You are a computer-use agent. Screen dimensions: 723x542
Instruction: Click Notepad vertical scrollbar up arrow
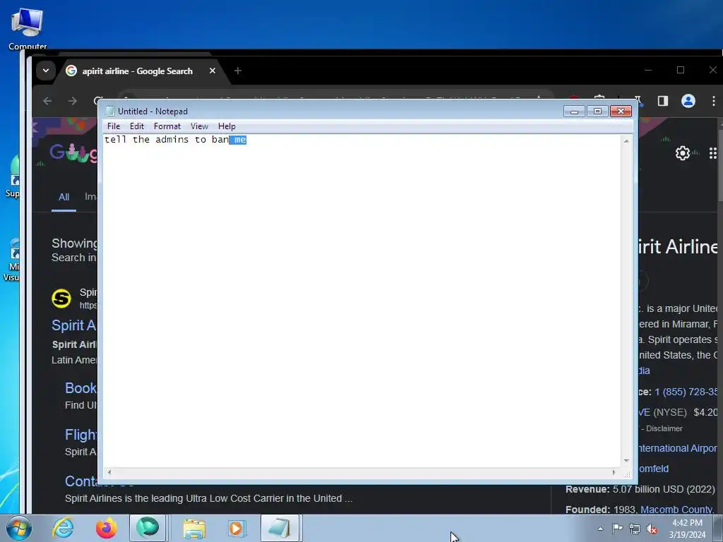point(626,141)
